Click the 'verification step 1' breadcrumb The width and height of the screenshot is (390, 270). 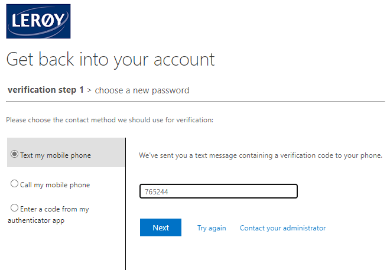click(45, 90)
